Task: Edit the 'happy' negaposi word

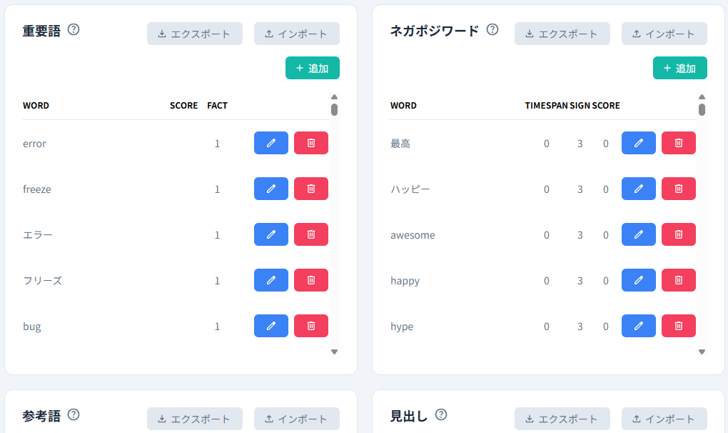Action: point(638,280)
